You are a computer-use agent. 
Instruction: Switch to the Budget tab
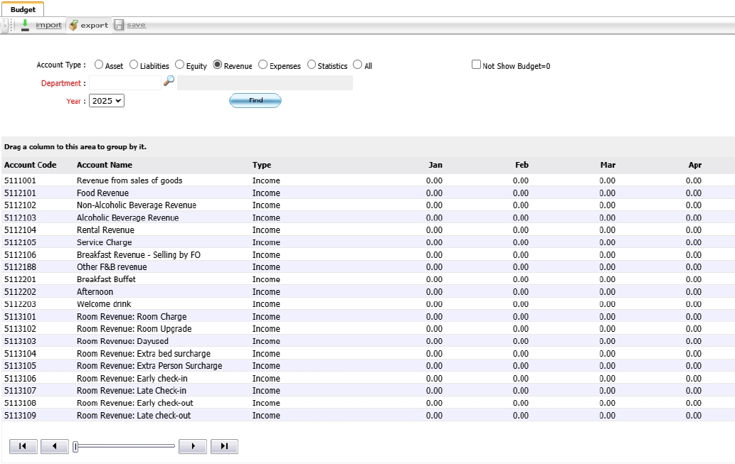point(23,9)
